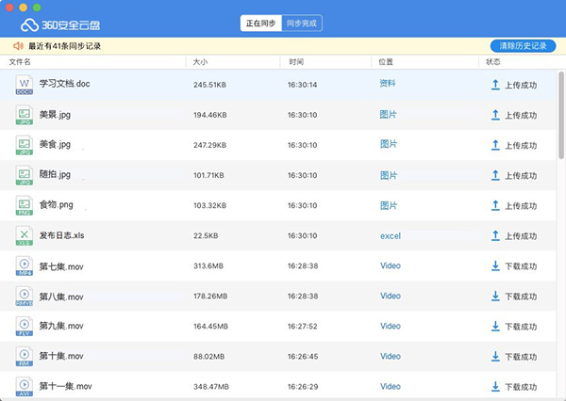Click the size value 313.6MB
Screen dimensions: 566x401
(208, 265)
